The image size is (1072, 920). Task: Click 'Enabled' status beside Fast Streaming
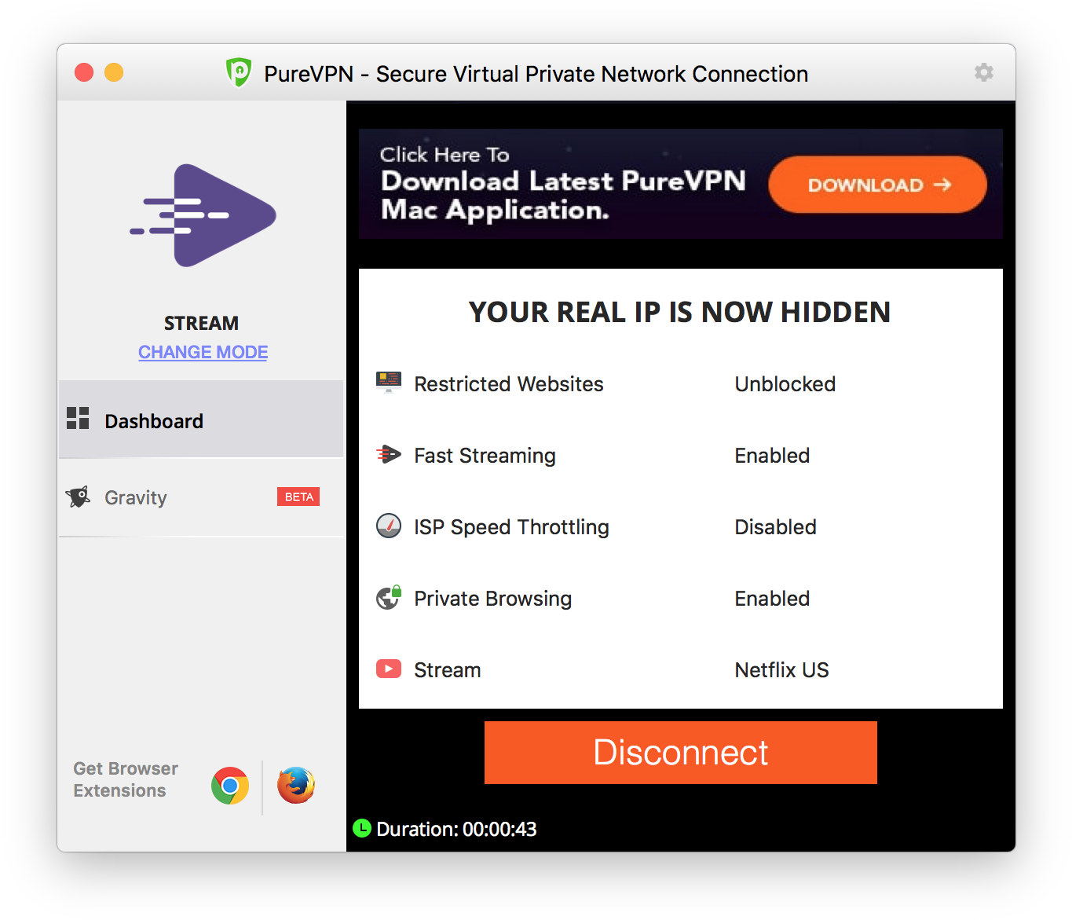point(772,456)
